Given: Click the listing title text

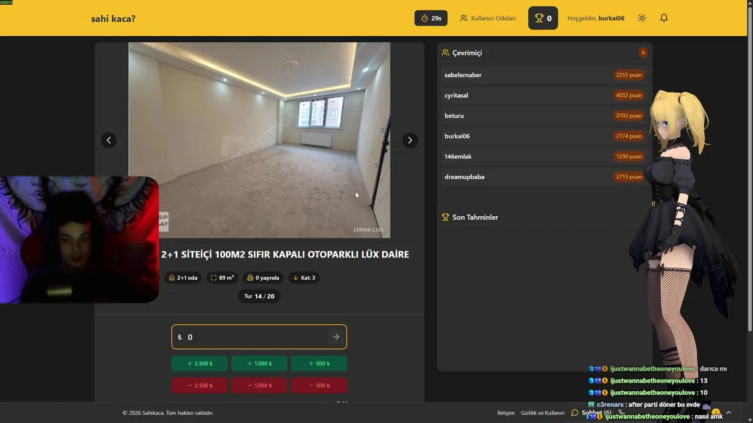Looking at the screenshot, I should [285, 254].
